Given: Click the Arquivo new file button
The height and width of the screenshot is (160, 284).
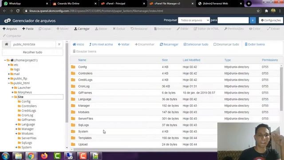Looking at the screenshot, I should pos(10,28).
